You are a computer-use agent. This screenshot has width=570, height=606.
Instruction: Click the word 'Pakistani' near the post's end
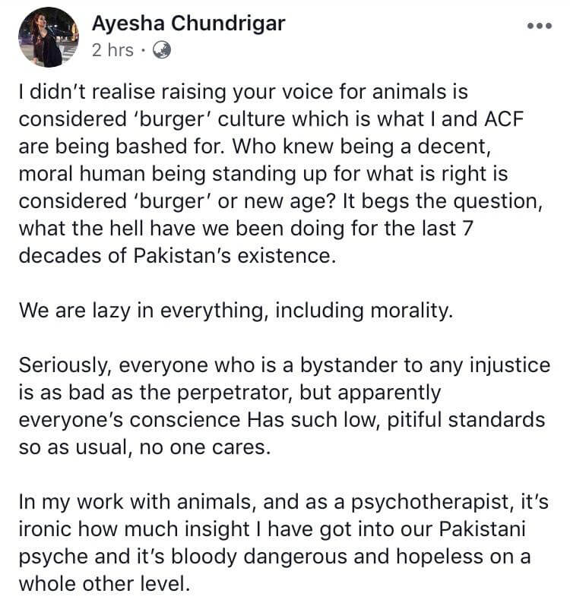coord(482,529)
